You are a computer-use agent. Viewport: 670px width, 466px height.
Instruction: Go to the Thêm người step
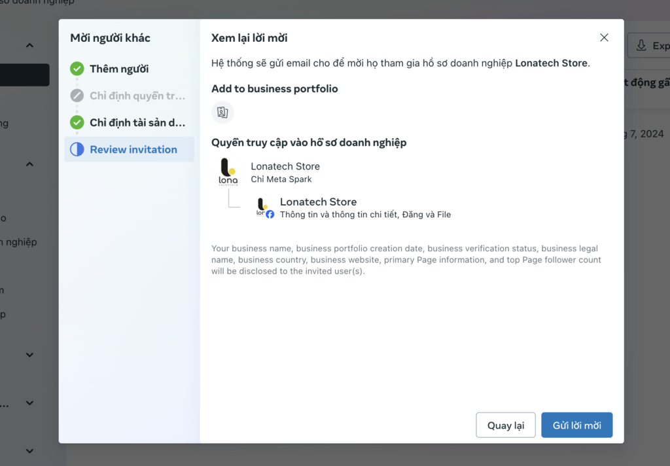point(119,69)
